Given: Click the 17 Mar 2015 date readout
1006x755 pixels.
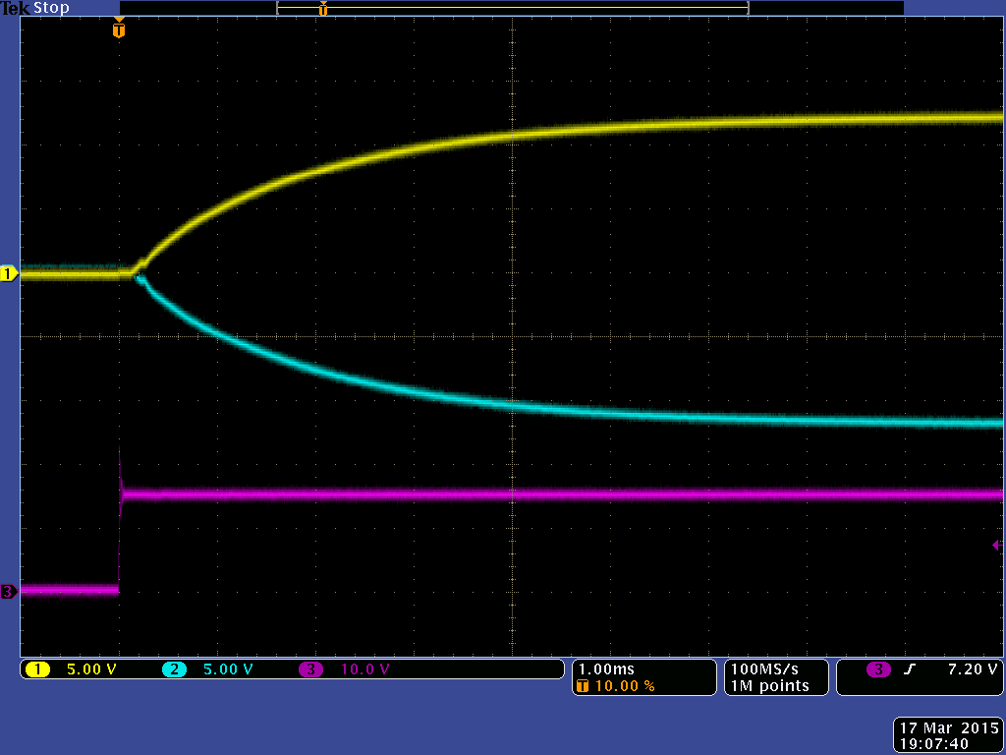Looking at the screenshot, I should 949,728.
